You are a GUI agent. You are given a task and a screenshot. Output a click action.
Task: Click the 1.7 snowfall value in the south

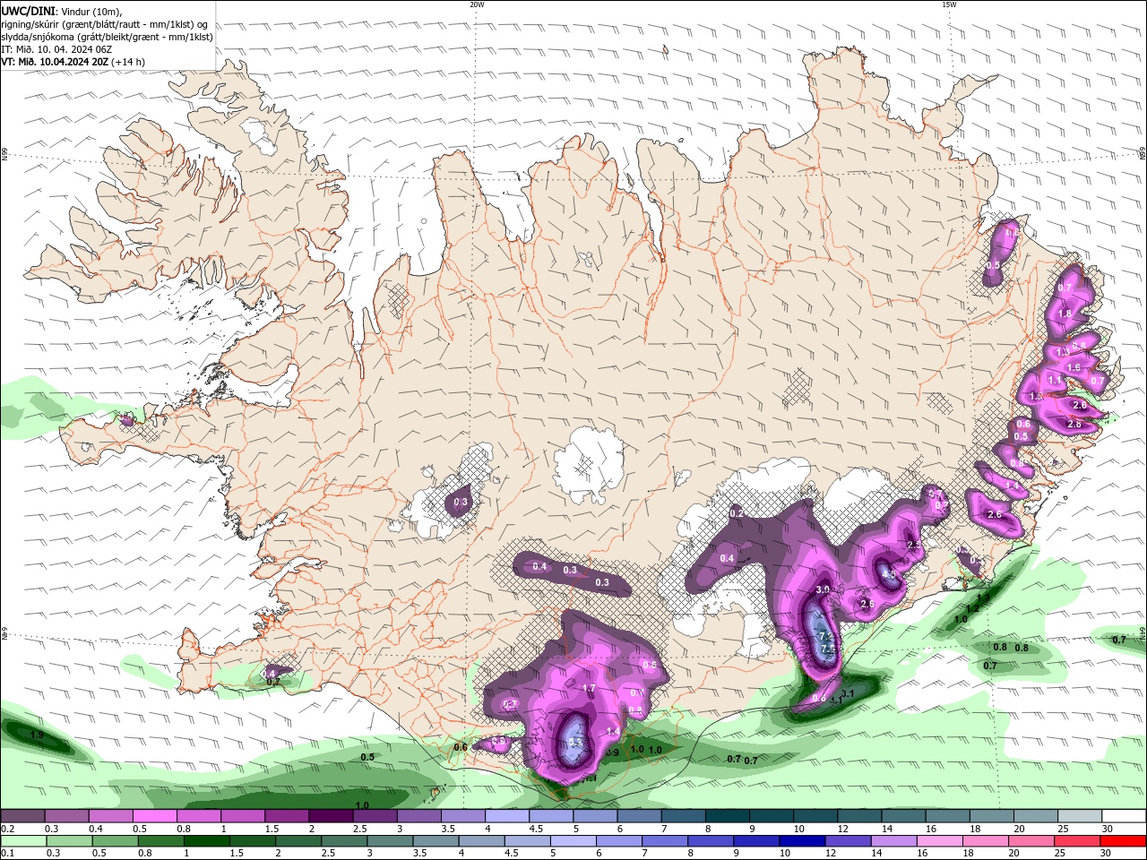point(589,688)
